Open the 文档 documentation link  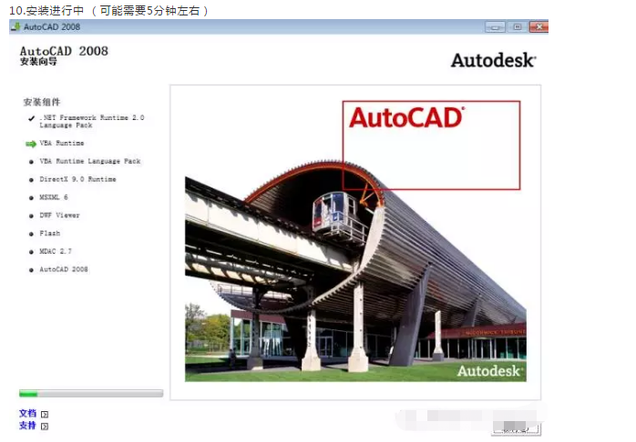point(27,413)
